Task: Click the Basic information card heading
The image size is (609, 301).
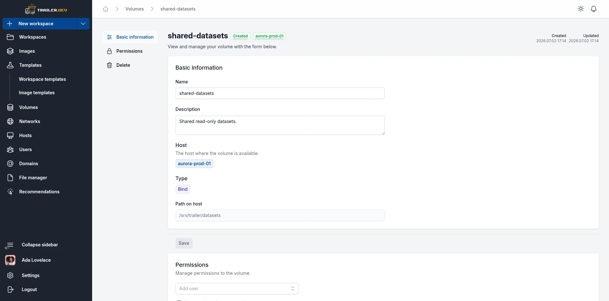Action: (199, 68)
